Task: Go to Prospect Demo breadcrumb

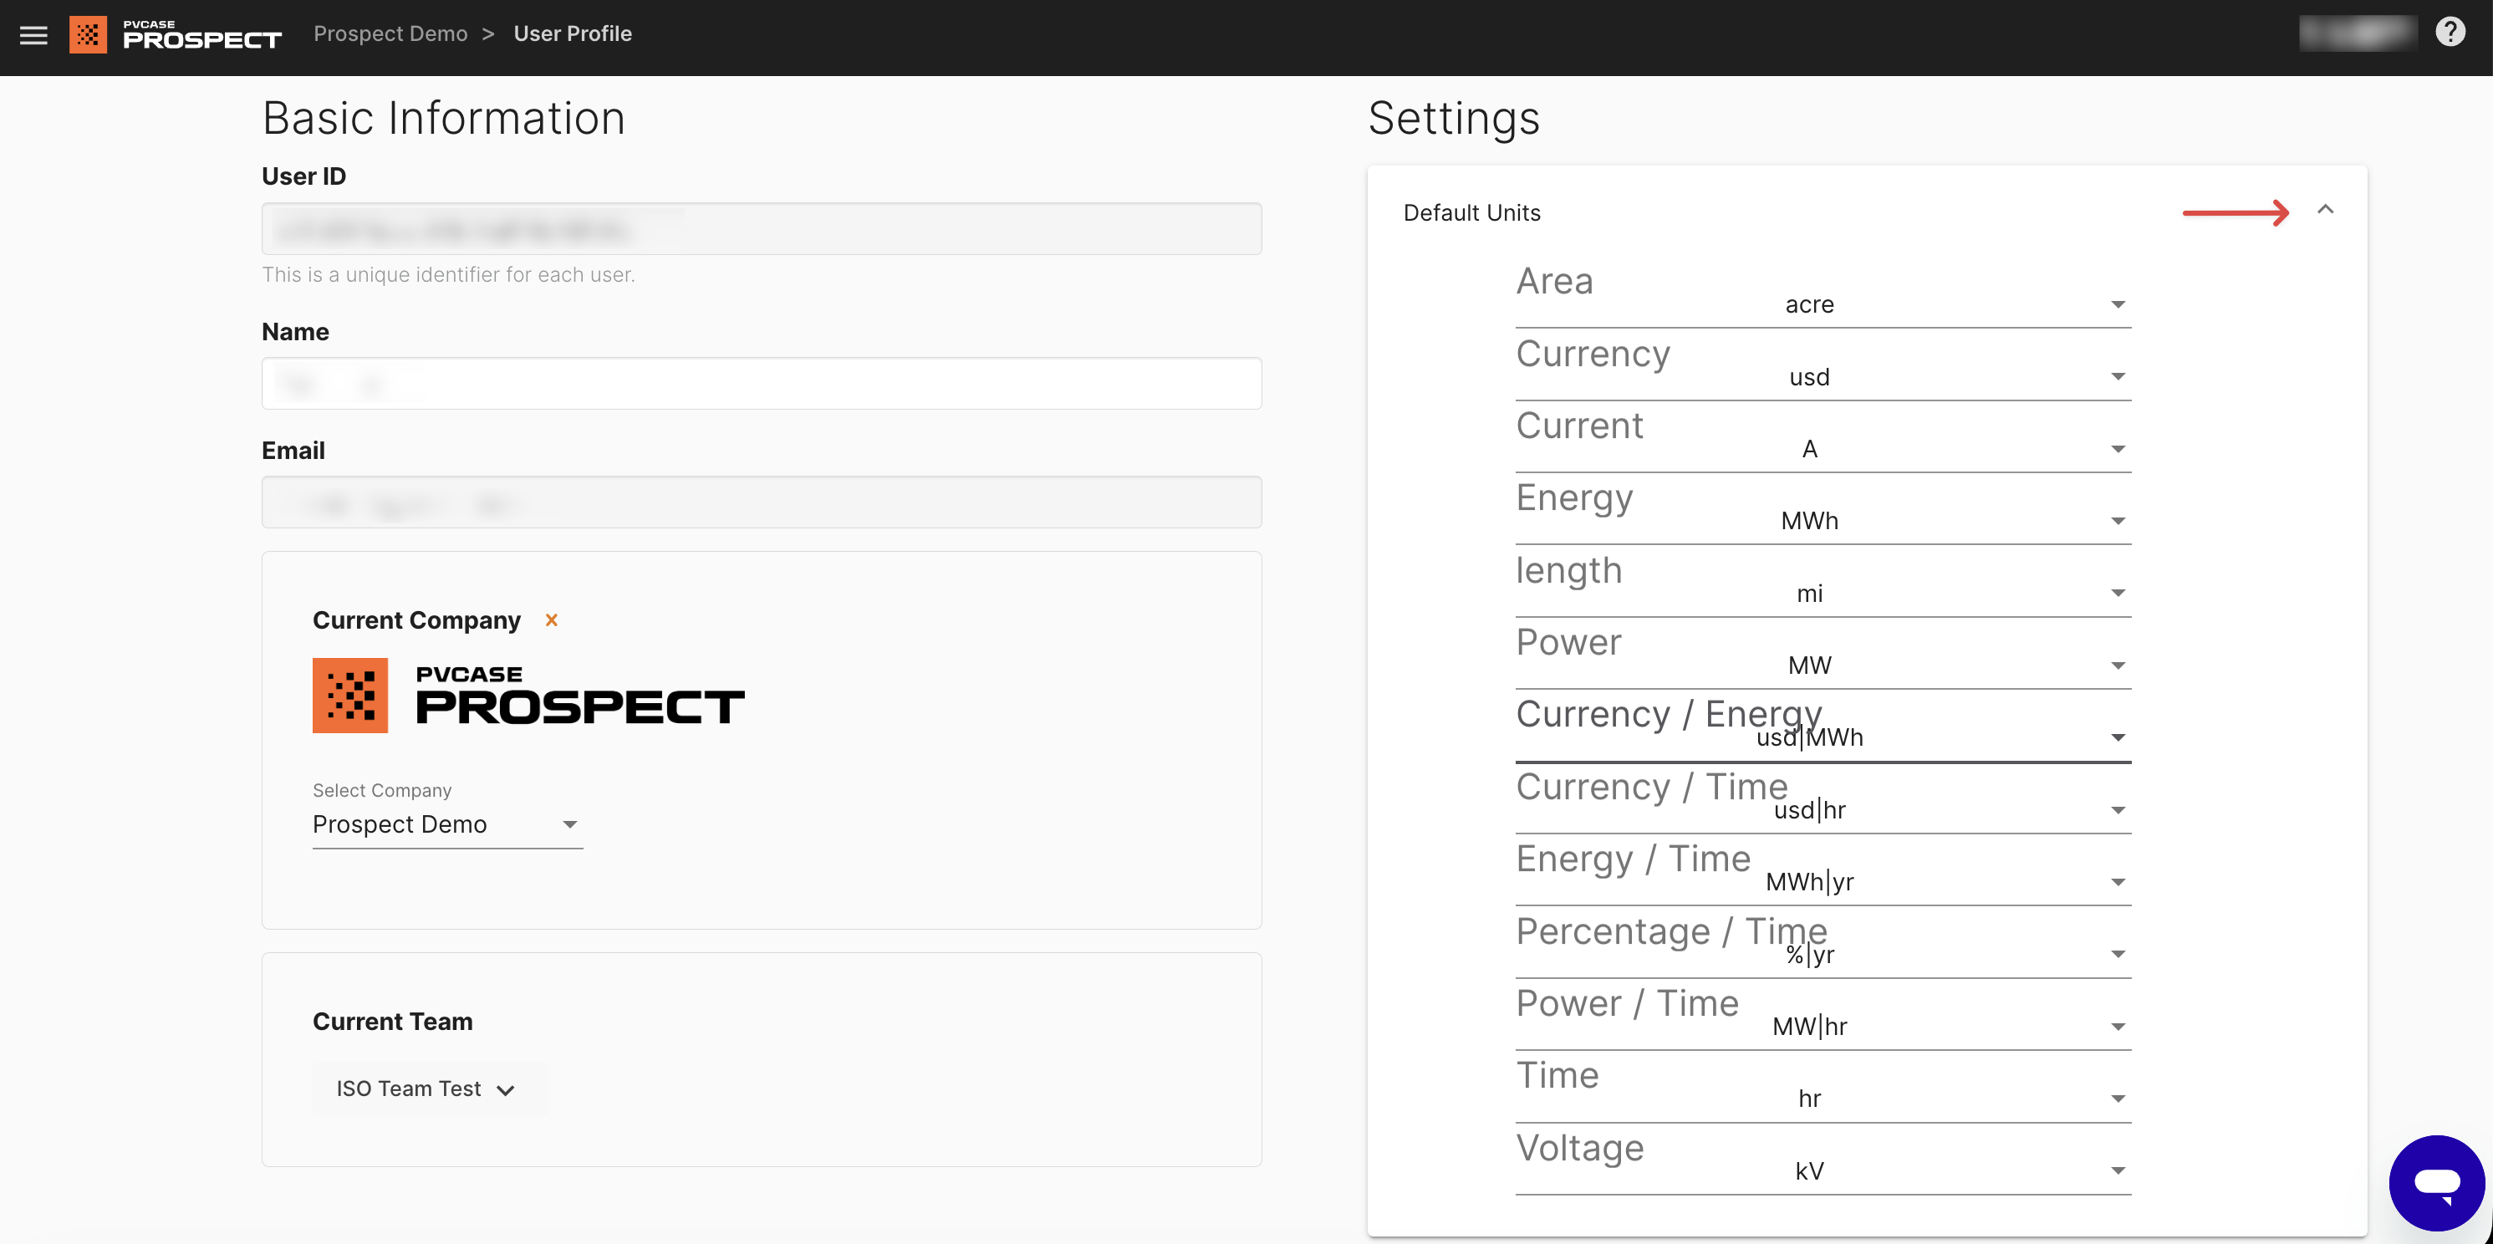Action: click(x=390, y=34)
